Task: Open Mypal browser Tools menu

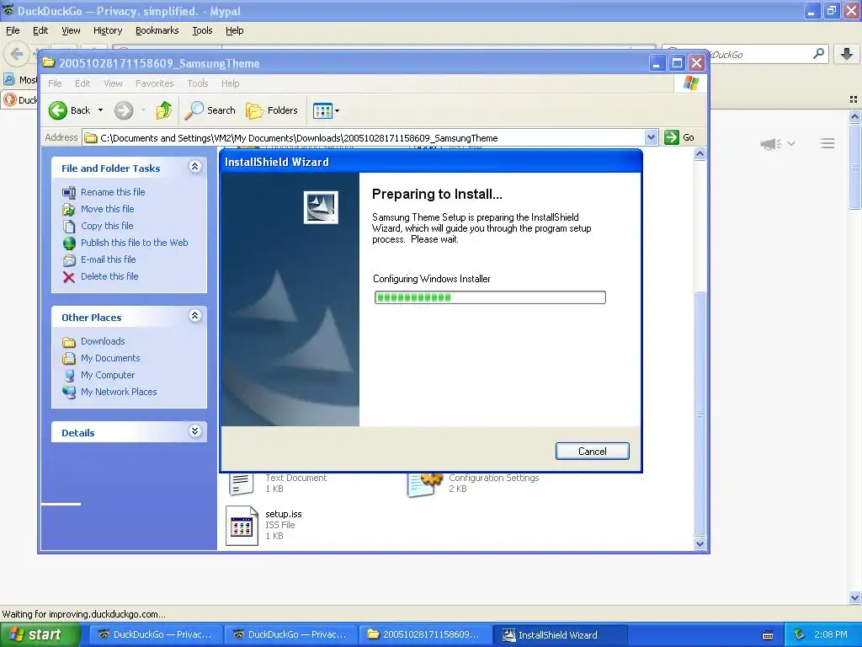Action: point(202,30)
